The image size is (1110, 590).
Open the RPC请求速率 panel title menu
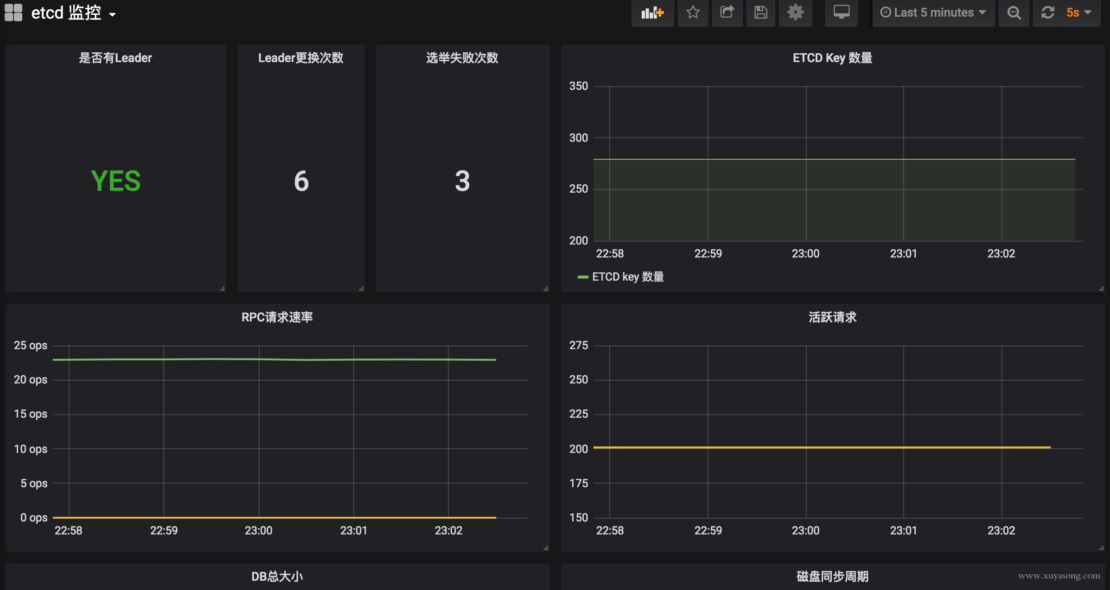[x=277, y=317]
